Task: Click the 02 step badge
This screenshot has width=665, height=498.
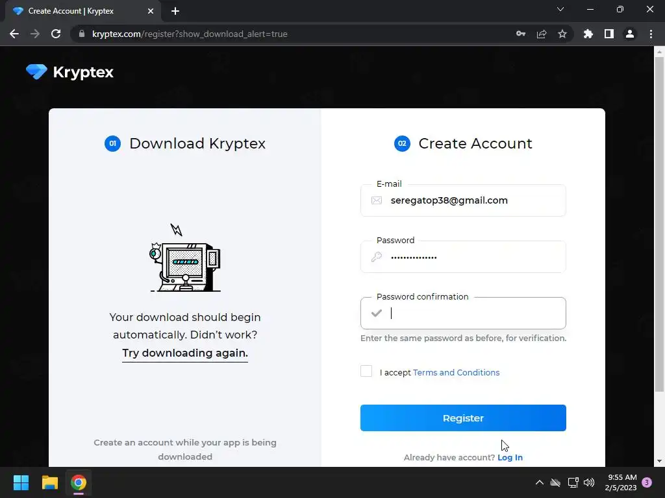Action: click(402, 143)
